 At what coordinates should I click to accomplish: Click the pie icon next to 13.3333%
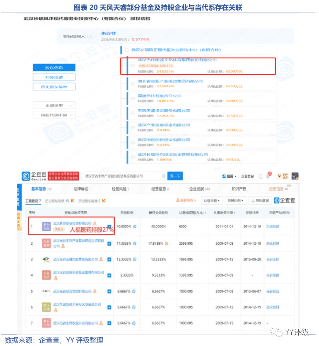tap(135, 259)
